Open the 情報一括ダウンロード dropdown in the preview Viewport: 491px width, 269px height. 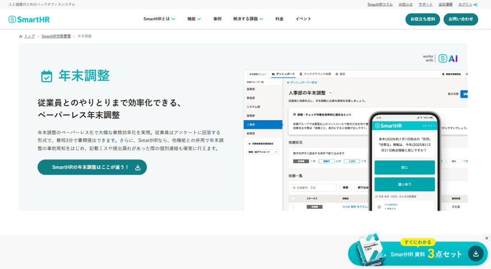coord(263,152)
